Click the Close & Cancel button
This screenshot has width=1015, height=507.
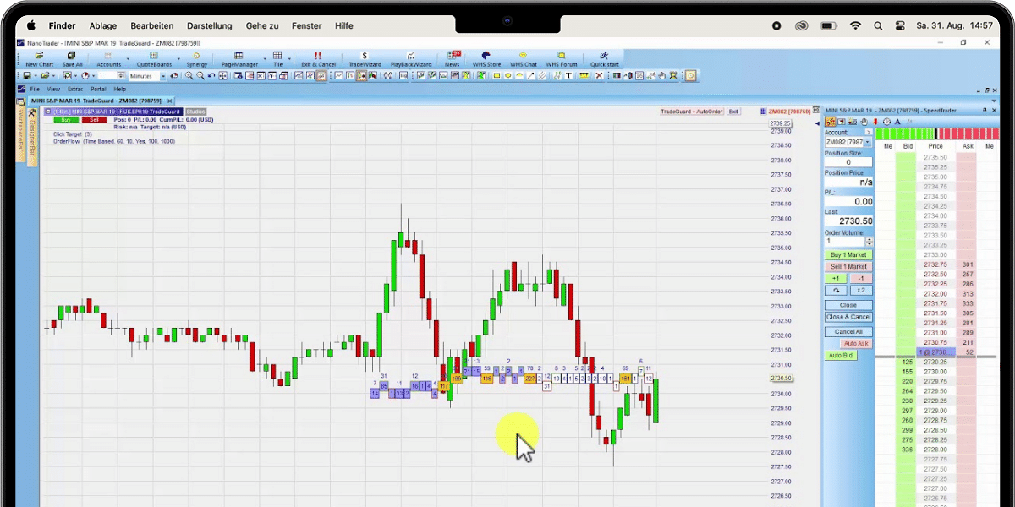[848, 317]
